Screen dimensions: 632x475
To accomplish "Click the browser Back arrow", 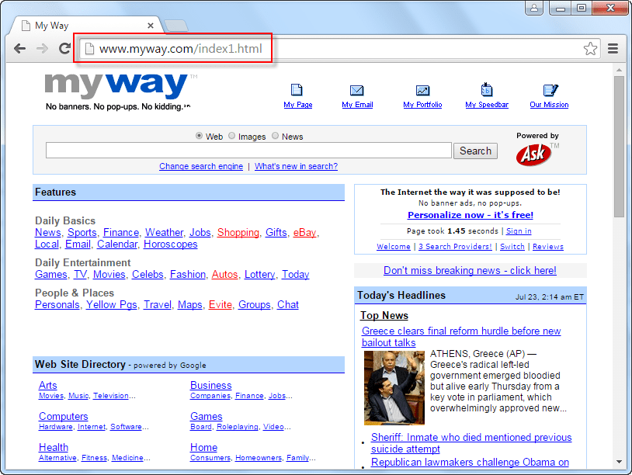I will 19,49.
